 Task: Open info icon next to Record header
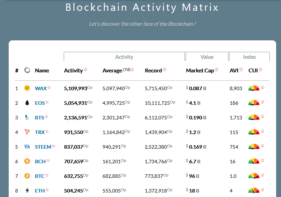click(164, 70)
